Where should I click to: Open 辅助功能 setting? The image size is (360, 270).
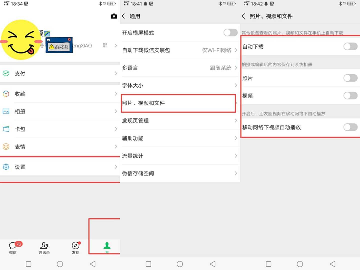pos(180,138)
